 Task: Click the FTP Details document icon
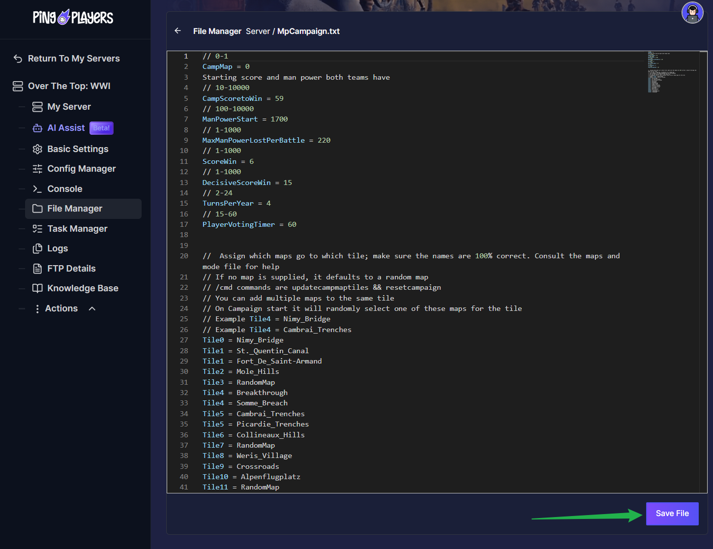tap(37, 269)
